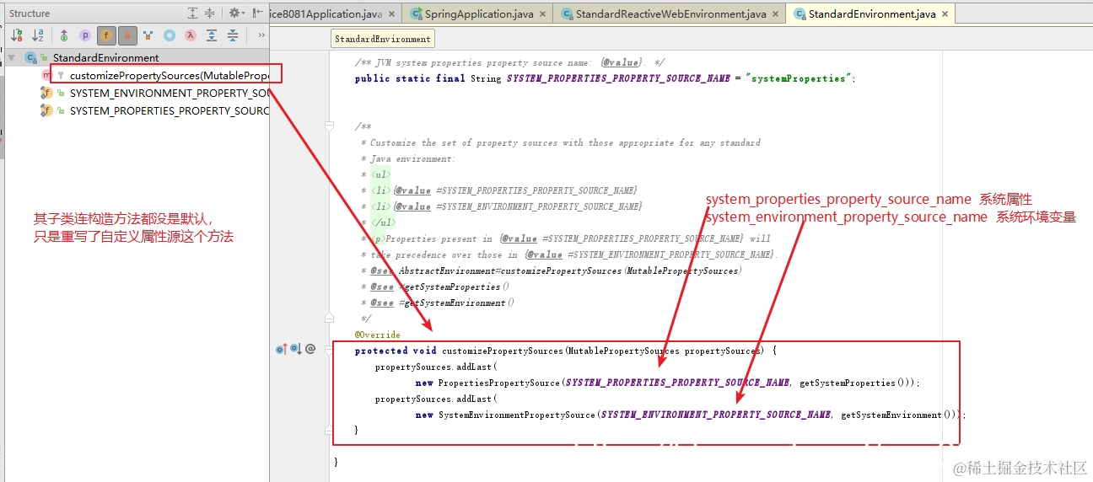Click getSystemProperties() call in method body

tap(852, 383)
